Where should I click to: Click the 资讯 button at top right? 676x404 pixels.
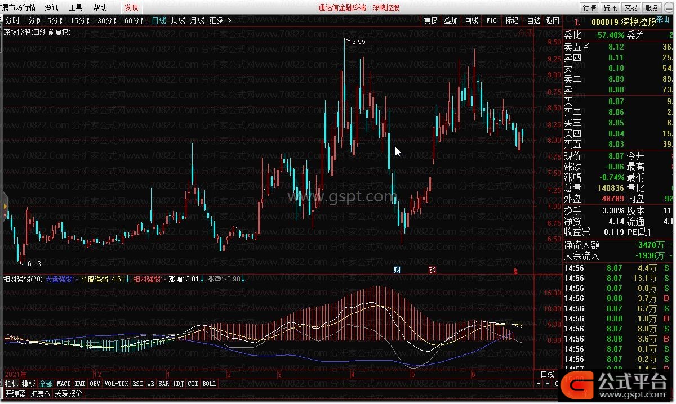611,7
